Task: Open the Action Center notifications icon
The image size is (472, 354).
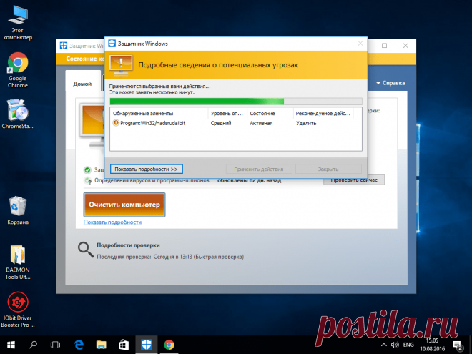Action: pyautogui.click(x=458, y=345)
